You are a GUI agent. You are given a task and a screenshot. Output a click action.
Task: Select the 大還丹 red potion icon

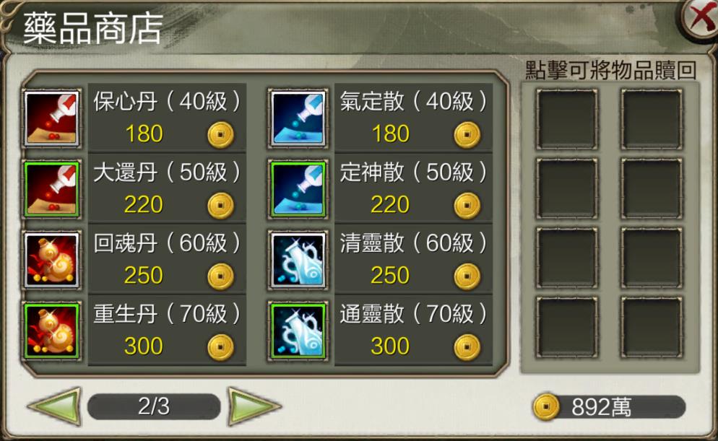(x=52, y=189)
